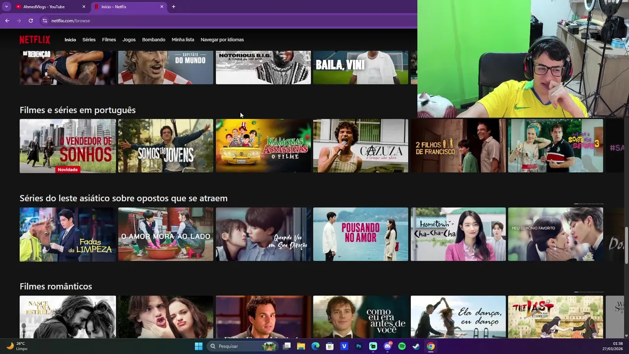
Task: Open Steam from the taskbar
Action: click(416, 346)
